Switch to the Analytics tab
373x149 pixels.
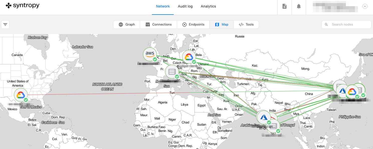(208, 7)
